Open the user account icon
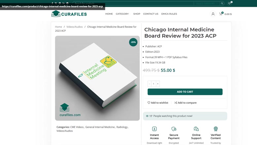 click(x=213, y=14)
